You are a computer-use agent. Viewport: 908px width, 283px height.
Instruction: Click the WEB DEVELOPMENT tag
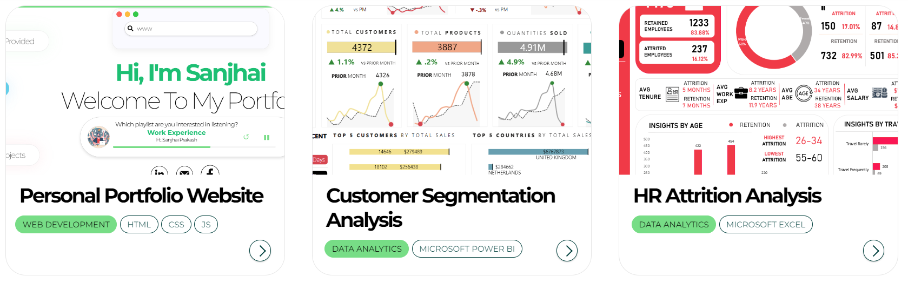(x=66, y=225)
